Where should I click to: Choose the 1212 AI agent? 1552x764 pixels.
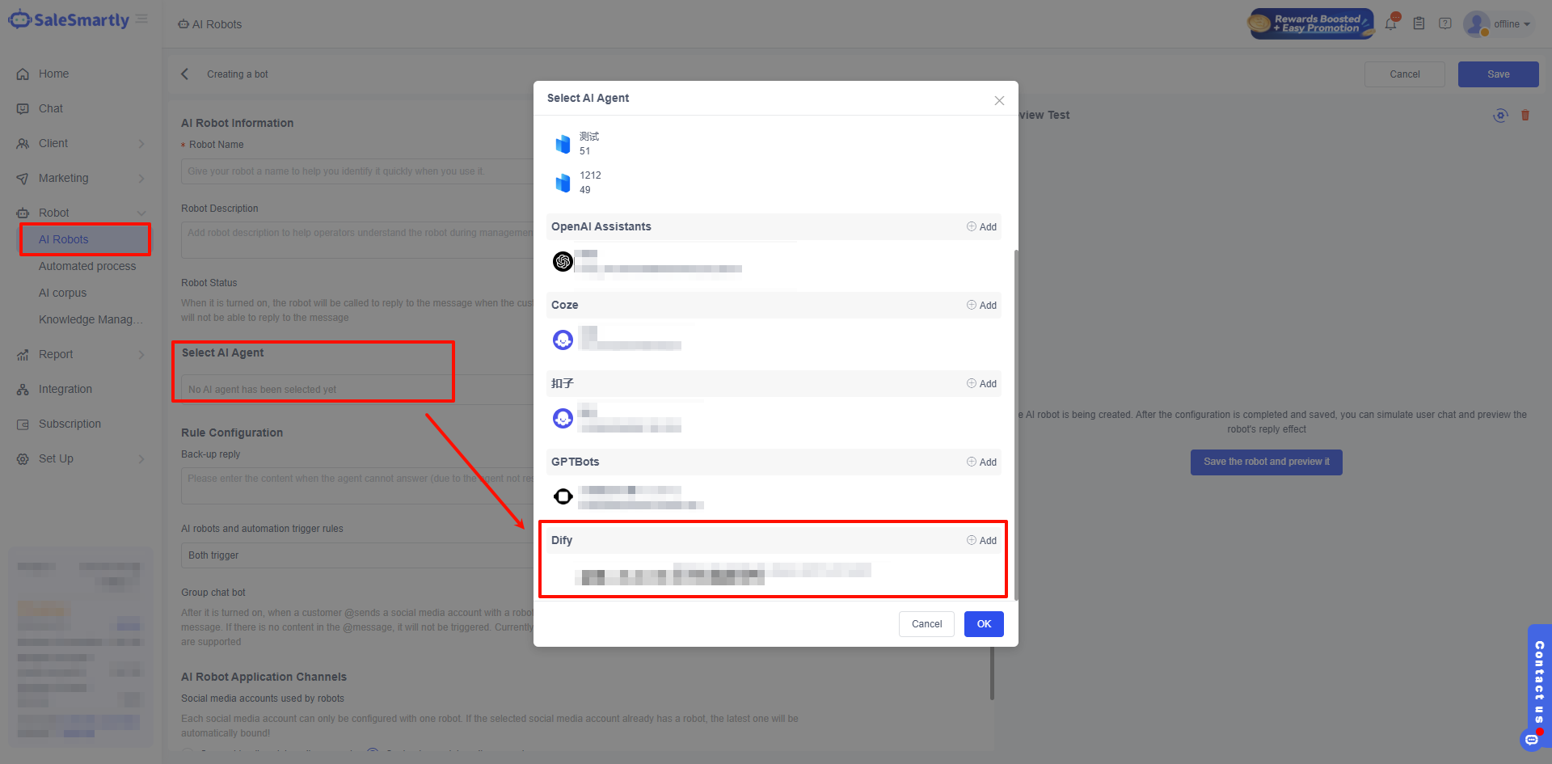(x=590, y=183)
